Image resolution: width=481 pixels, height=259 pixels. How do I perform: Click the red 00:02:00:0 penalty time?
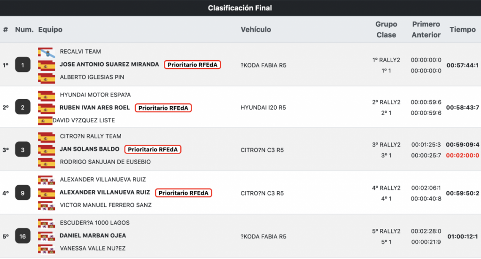pyautogui.click(x=462, y=156)
